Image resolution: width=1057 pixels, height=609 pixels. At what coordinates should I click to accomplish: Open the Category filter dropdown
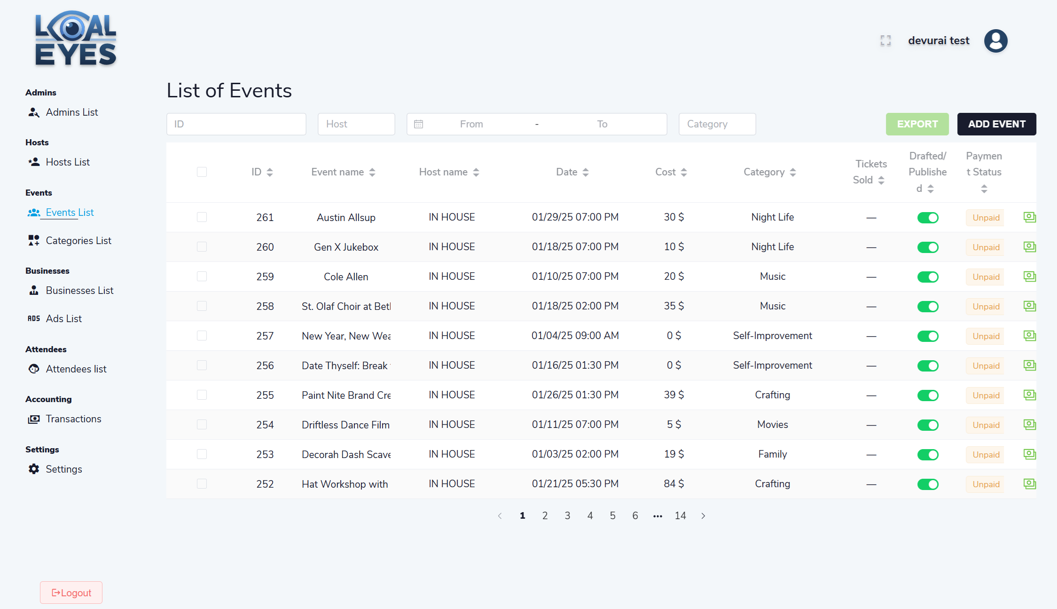pos(717,124)
